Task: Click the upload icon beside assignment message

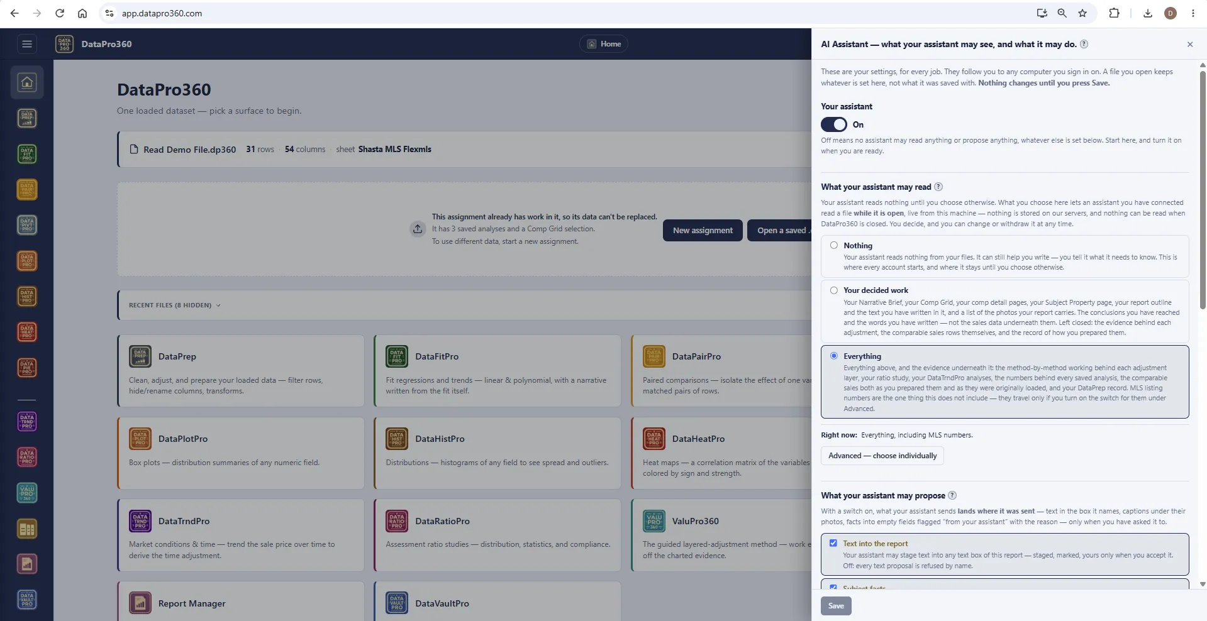Action: pyautogui.click(x=418, y=229)
